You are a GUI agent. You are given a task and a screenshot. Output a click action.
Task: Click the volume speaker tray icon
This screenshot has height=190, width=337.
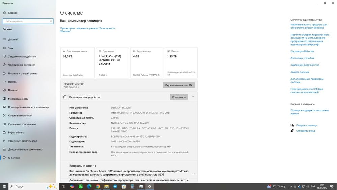tap(307, 186)
